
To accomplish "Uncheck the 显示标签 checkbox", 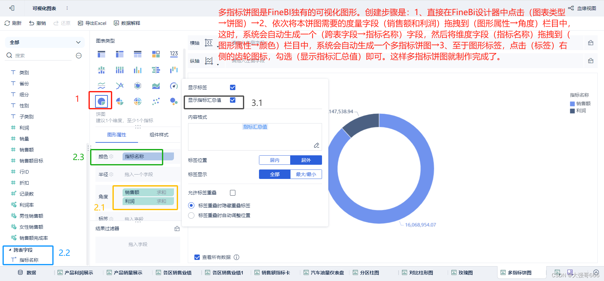I will point(233,87).
